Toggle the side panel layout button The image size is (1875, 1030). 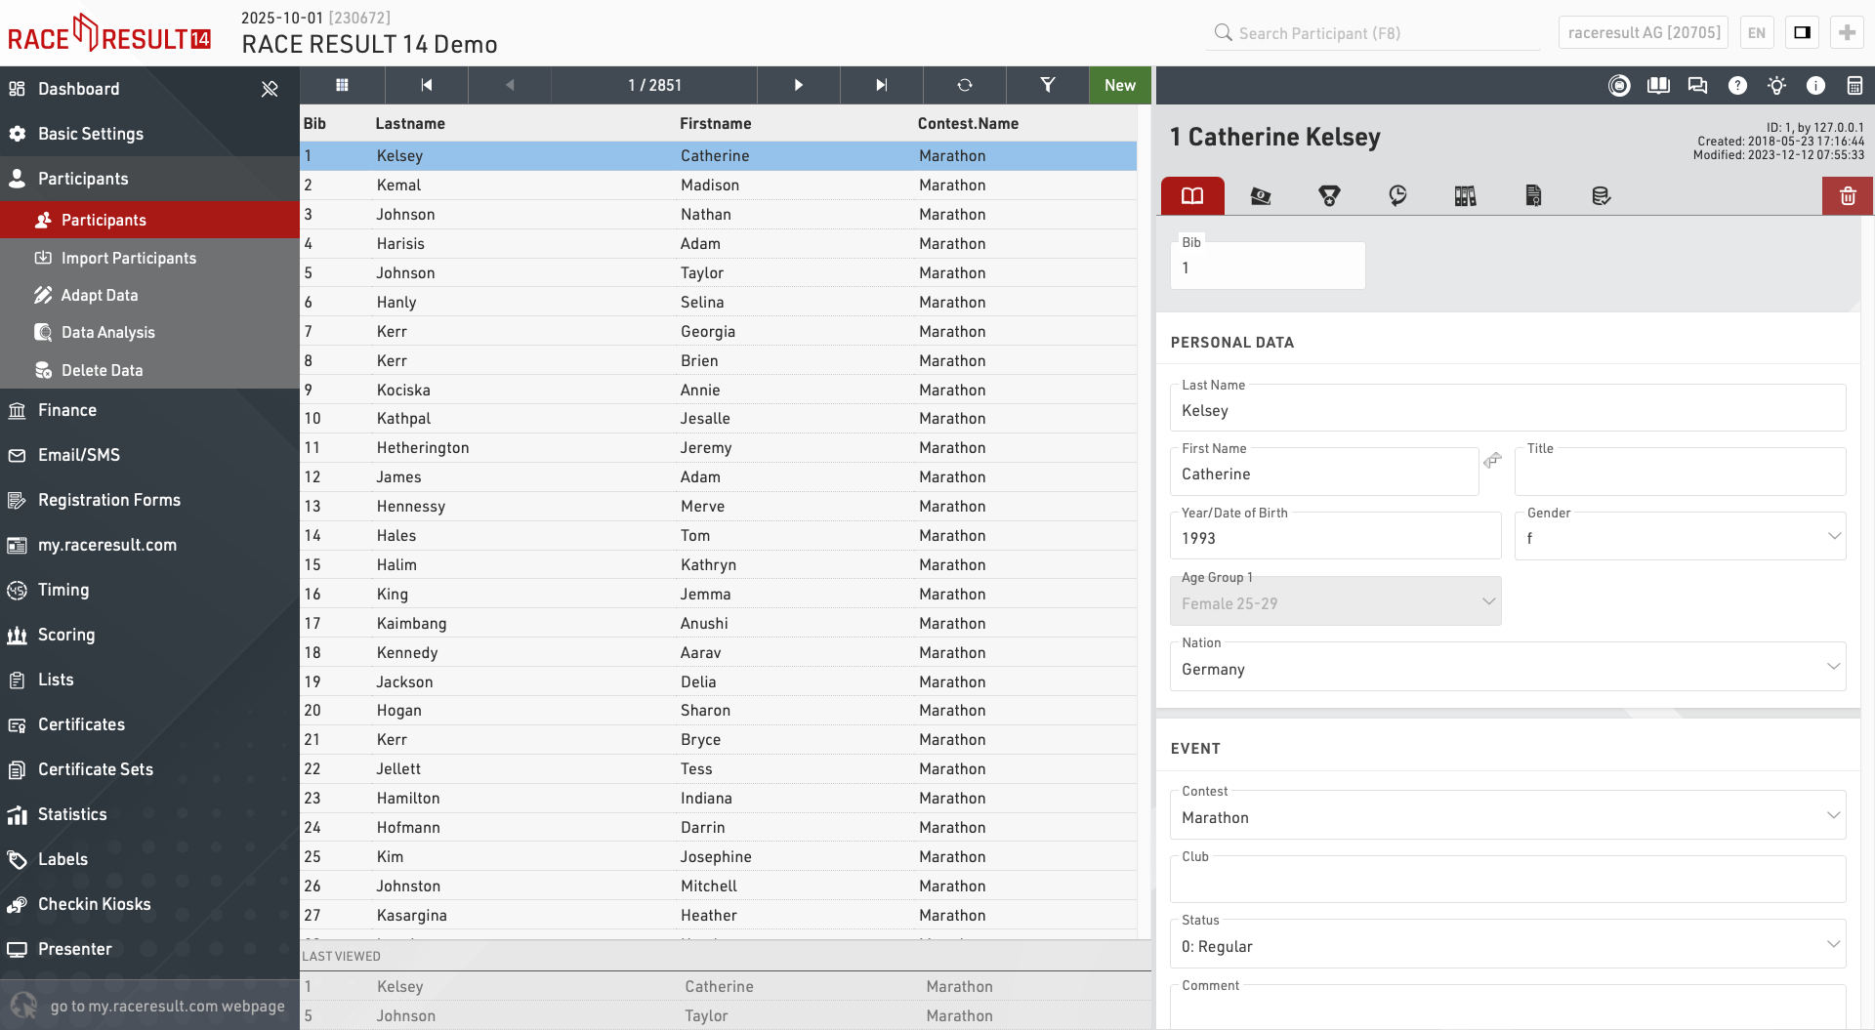tap(1802, 32)
